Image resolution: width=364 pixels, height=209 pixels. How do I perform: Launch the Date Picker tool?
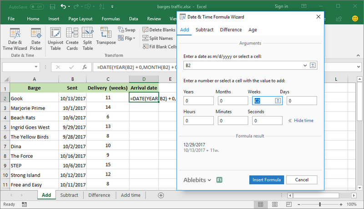point(36,38)
